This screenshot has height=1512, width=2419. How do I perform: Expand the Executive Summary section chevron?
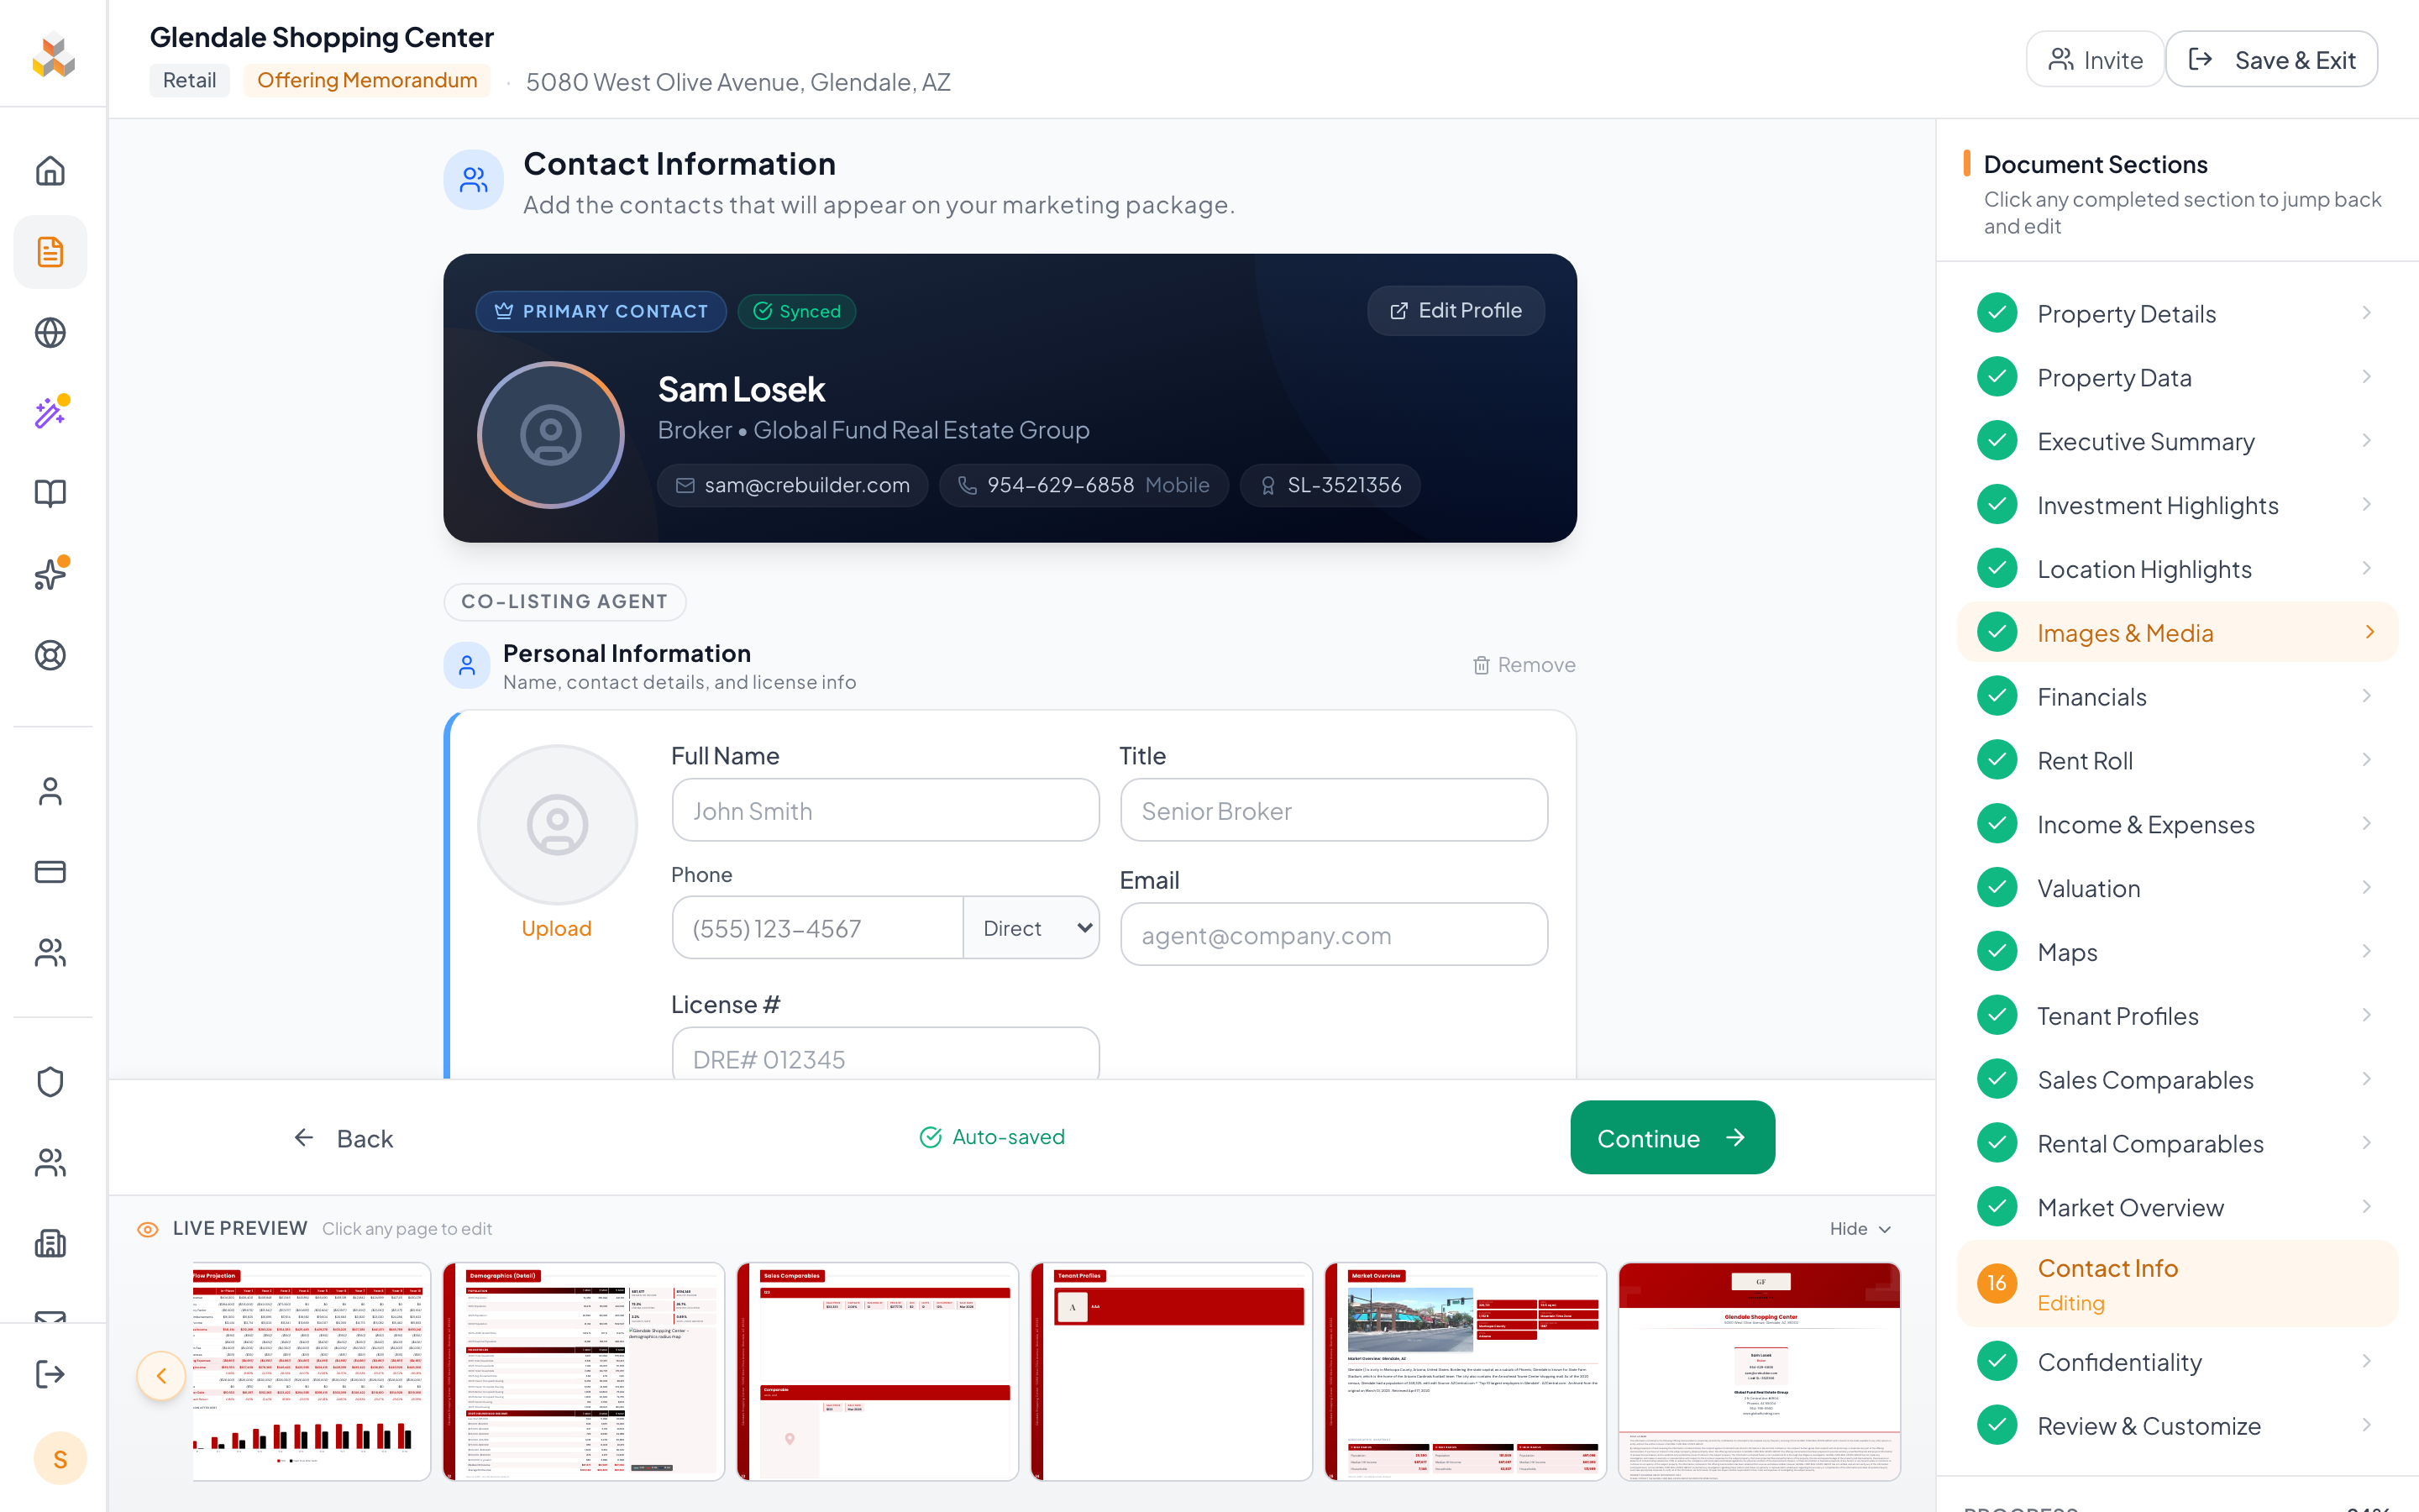click(x=2367, y=441)
